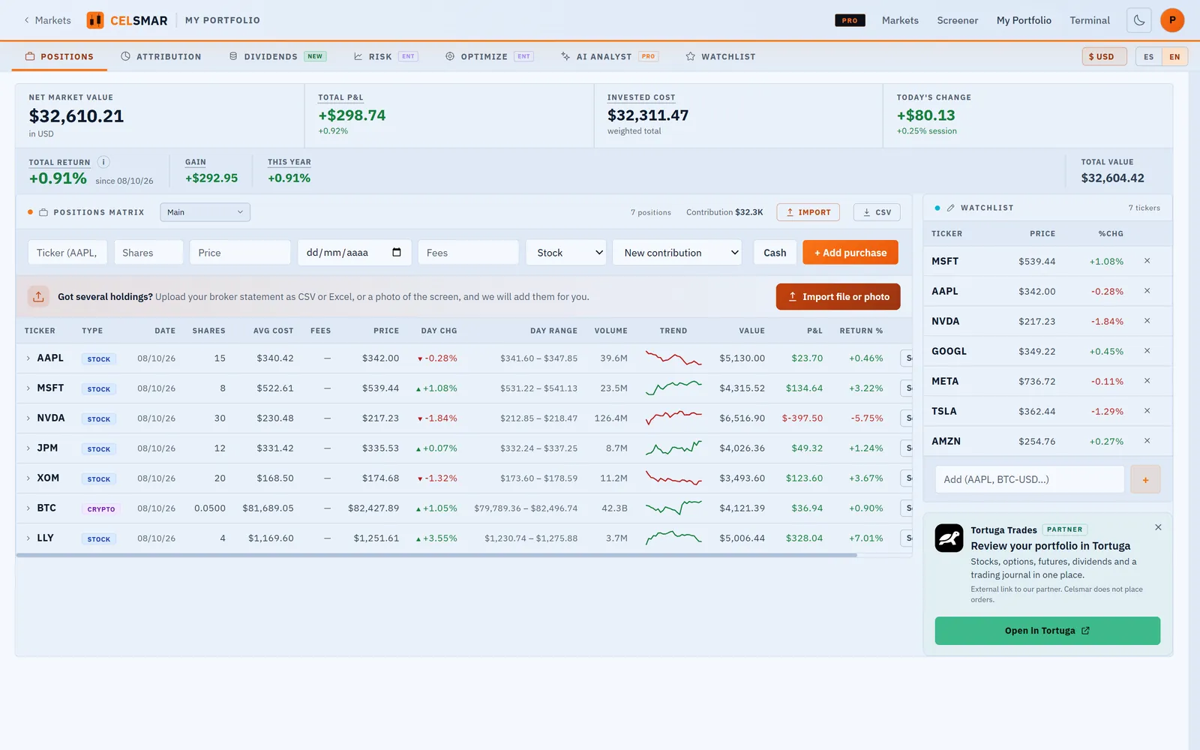Click Import file or photo button
1200x750 pixels.
click(838, 296)
